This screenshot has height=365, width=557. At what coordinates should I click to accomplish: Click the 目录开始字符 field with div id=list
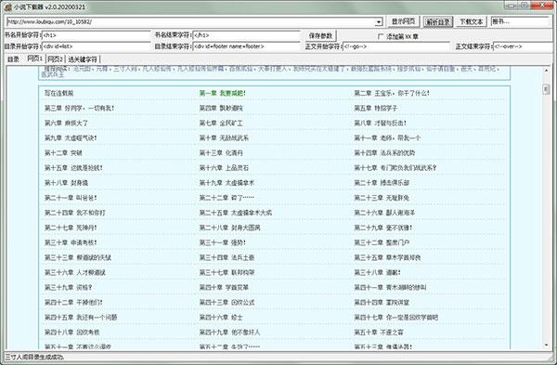[97, 46]
